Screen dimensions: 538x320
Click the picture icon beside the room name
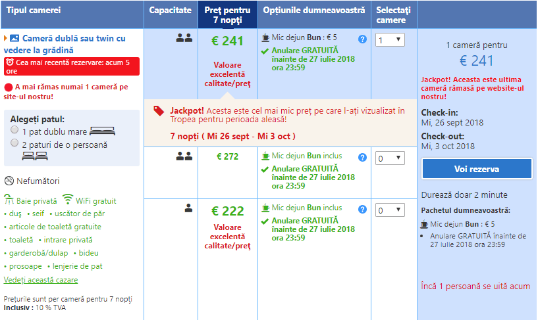tap(14, 39)
